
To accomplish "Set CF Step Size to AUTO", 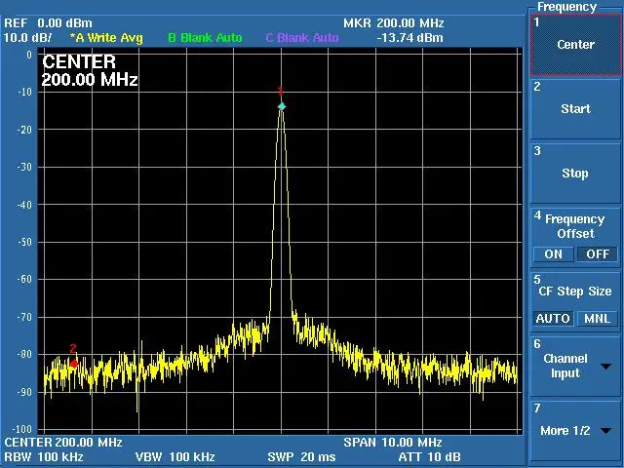I will click(x=553, y=319).
